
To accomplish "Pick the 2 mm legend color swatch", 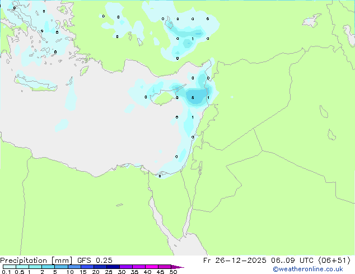I will pos(48,267).
